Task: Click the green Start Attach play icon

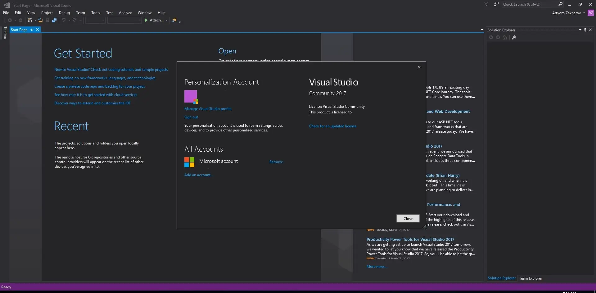Action: 146,20
